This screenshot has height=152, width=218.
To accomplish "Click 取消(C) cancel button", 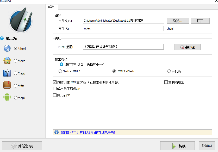I will coord(207,146).
